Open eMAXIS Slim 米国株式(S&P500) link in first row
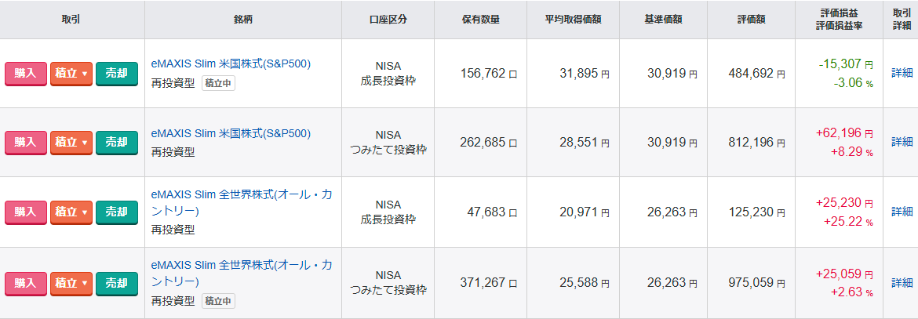Image resolution: width=918 pixels, height=319 pixels. [x=231, y=63]
